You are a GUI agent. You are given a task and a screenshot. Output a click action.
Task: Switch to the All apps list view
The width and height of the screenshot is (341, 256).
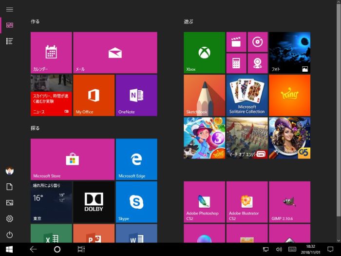(9, 41)
